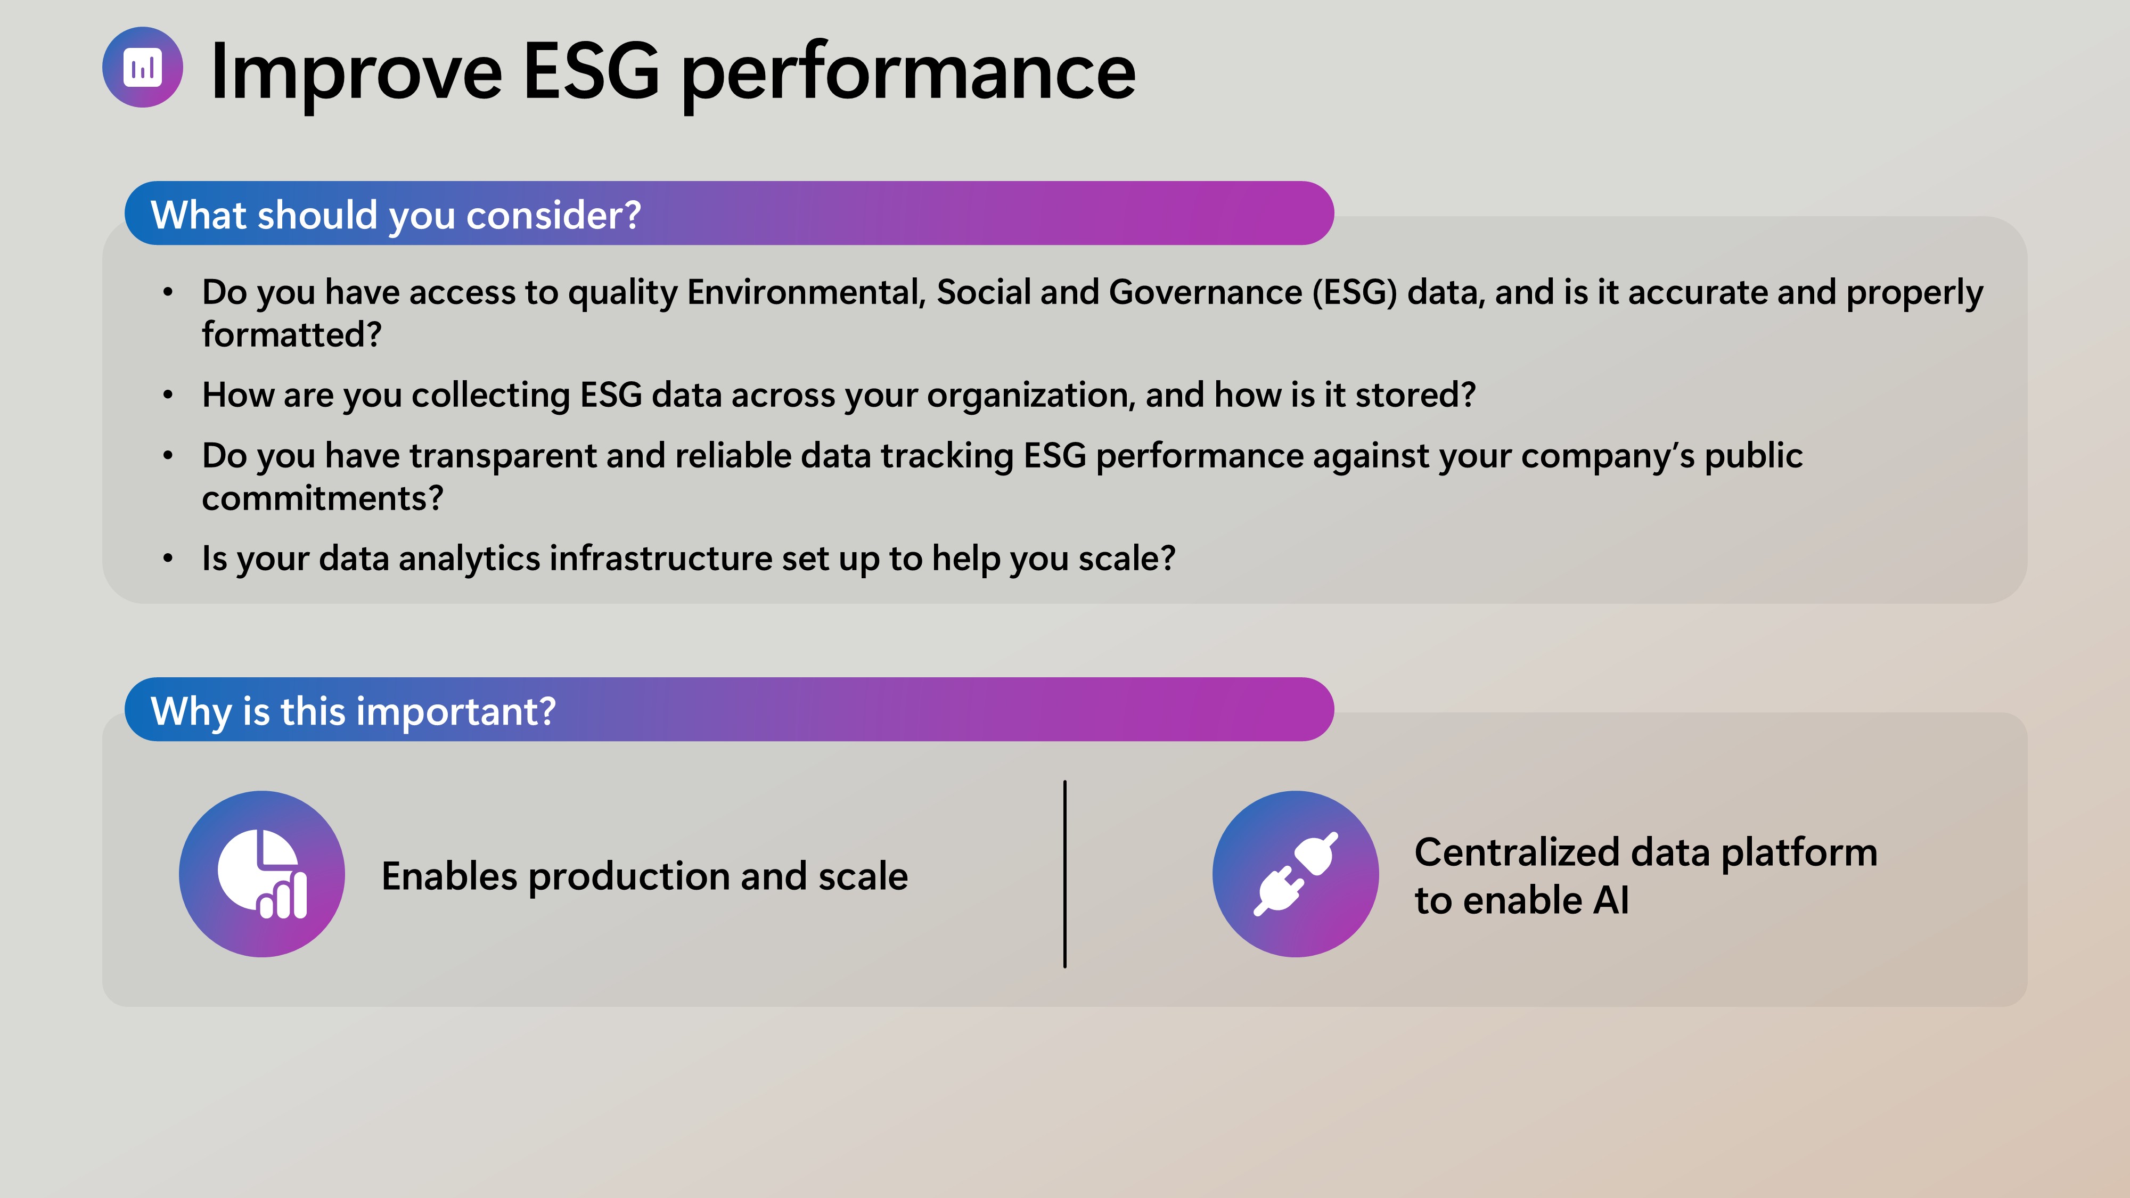Image resolution: width=2130 pixels, height=1198 pixels.
Task: Click the bullet dot before "Do you have transparent"
Action: [168, 456]
